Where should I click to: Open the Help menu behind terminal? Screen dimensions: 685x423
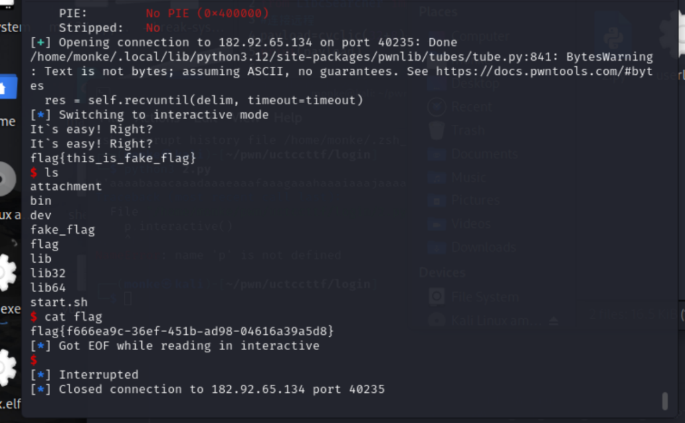[288, 118]
